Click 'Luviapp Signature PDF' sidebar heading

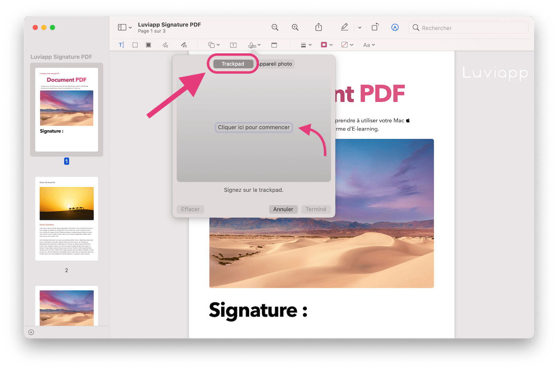click(x=61, y=57)
